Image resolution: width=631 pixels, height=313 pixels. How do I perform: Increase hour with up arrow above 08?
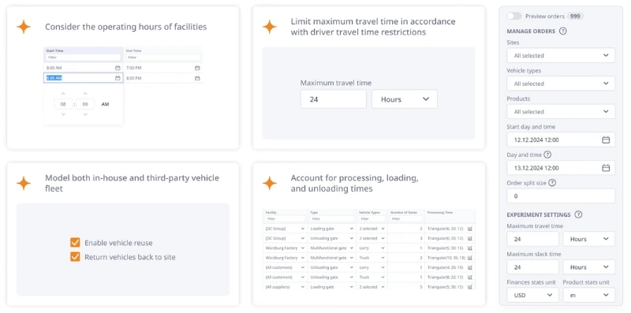pos(63,94)
